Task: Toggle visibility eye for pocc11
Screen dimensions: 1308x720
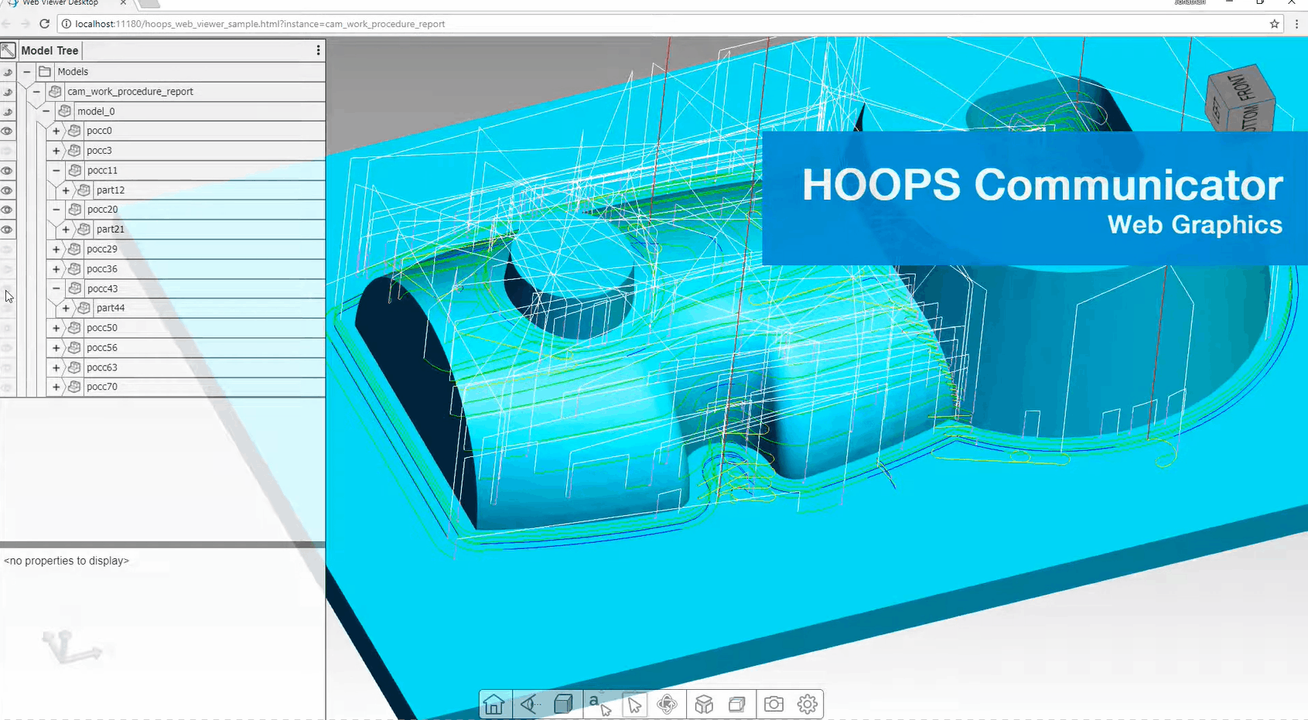Action: pos(7,170)
